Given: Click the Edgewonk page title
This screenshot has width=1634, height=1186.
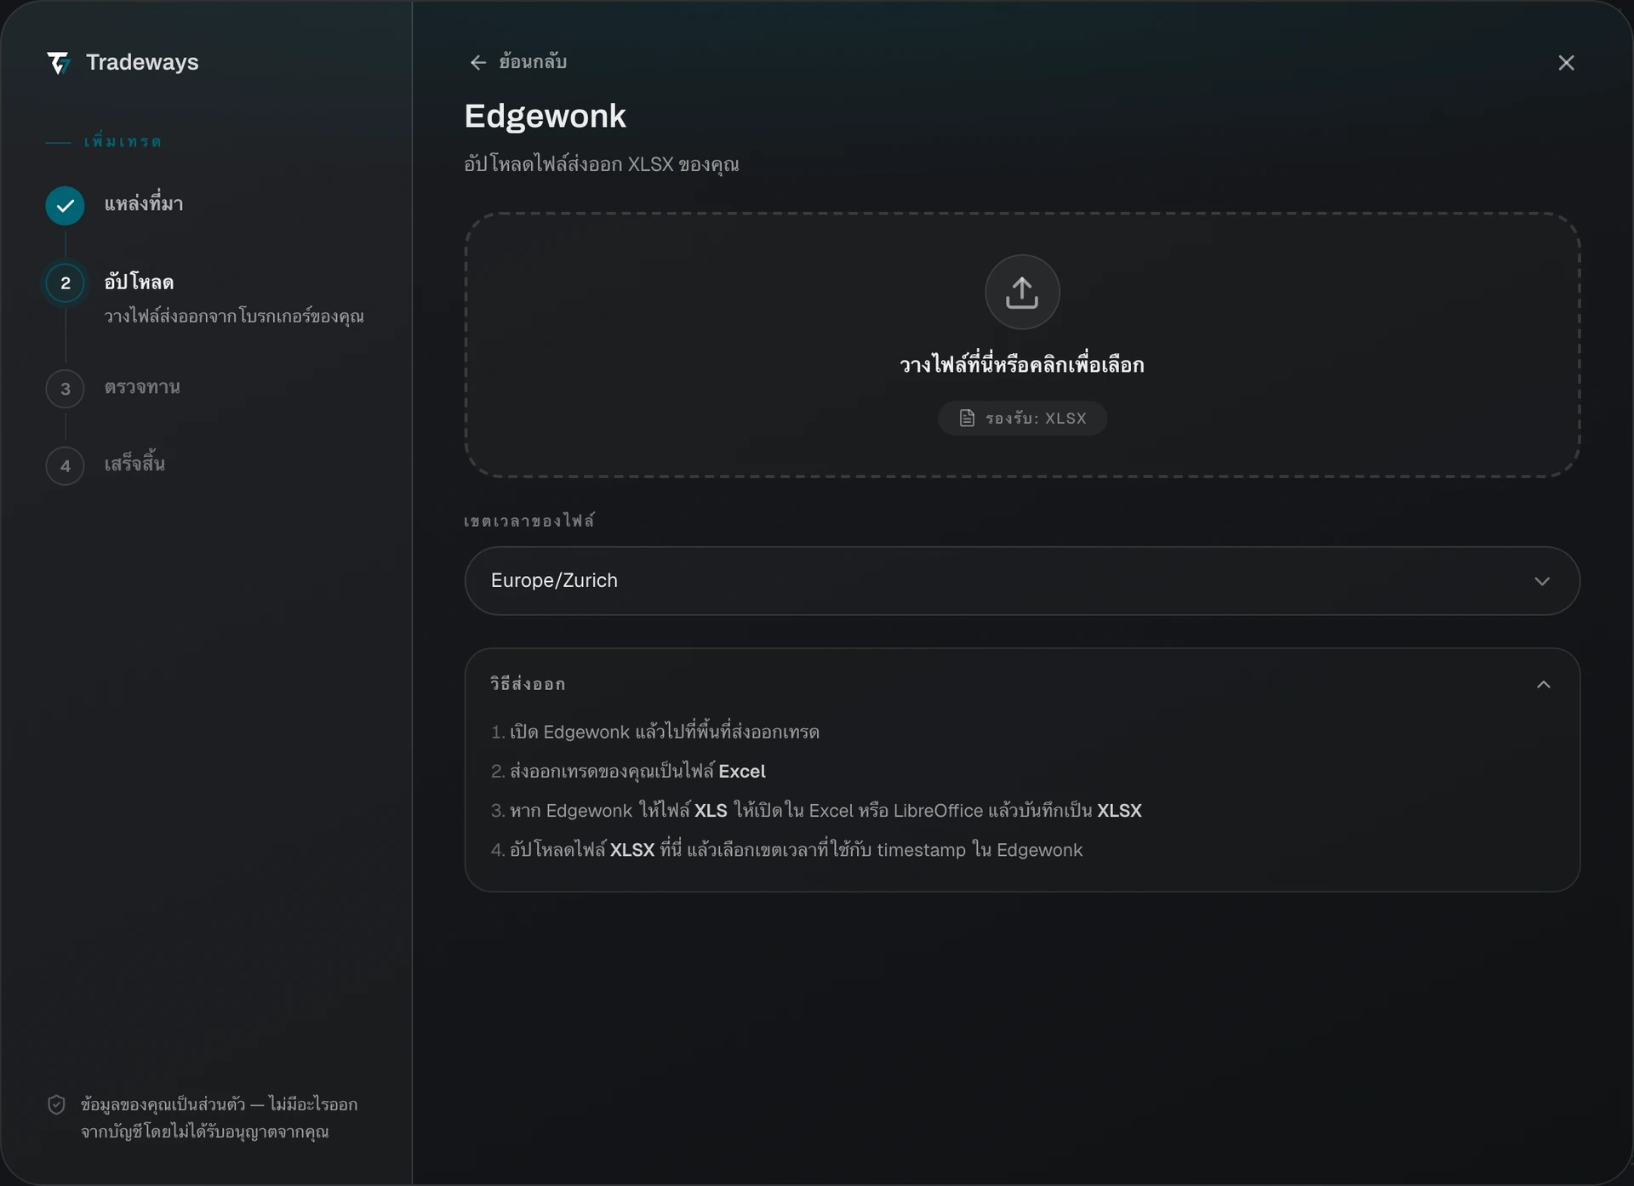Looking at the screenshot, I should click(546, 116).
